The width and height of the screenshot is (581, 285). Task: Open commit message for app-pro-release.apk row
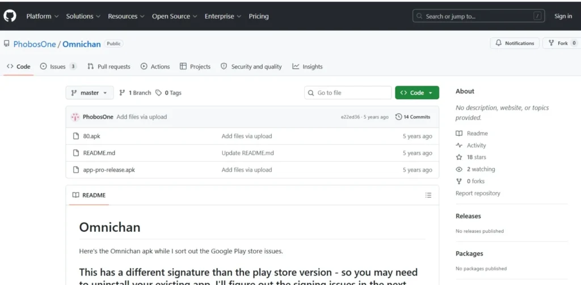pos(247,170)
